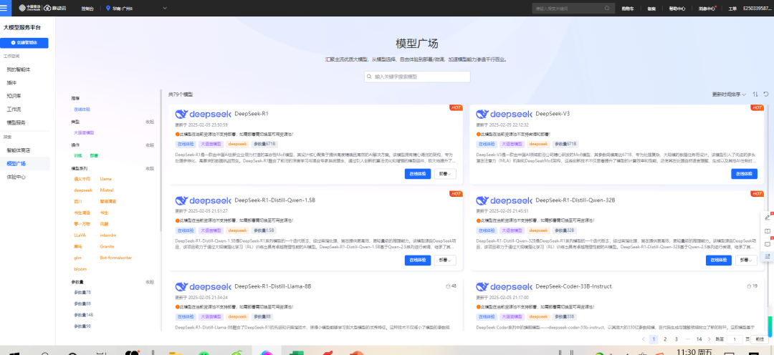Open the green WeChat taskbar icon
The height and width of the screenshot is (355, 774).
204,352
